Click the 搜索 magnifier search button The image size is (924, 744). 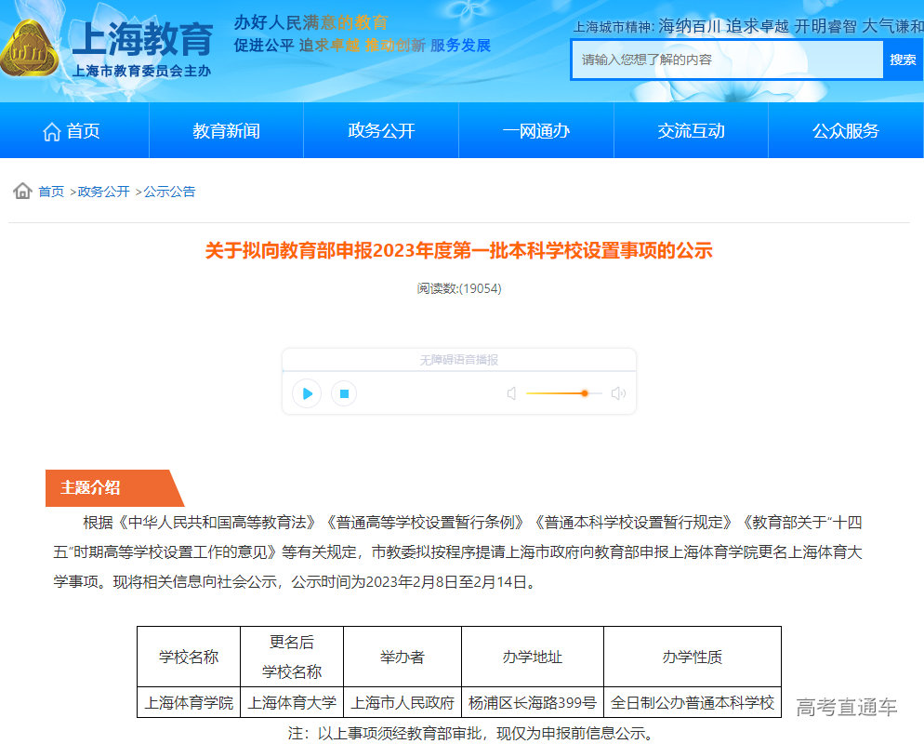(904, 60)
